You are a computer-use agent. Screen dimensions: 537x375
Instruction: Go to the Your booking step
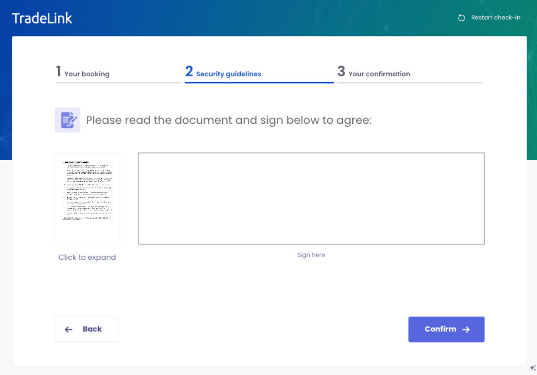click(x=87, y=74)
